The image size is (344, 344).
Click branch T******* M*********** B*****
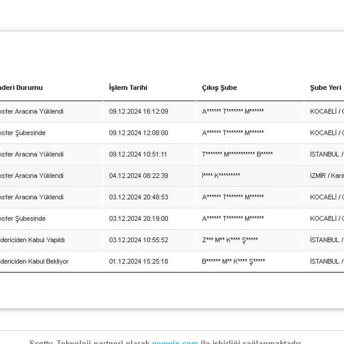[237, 154]
